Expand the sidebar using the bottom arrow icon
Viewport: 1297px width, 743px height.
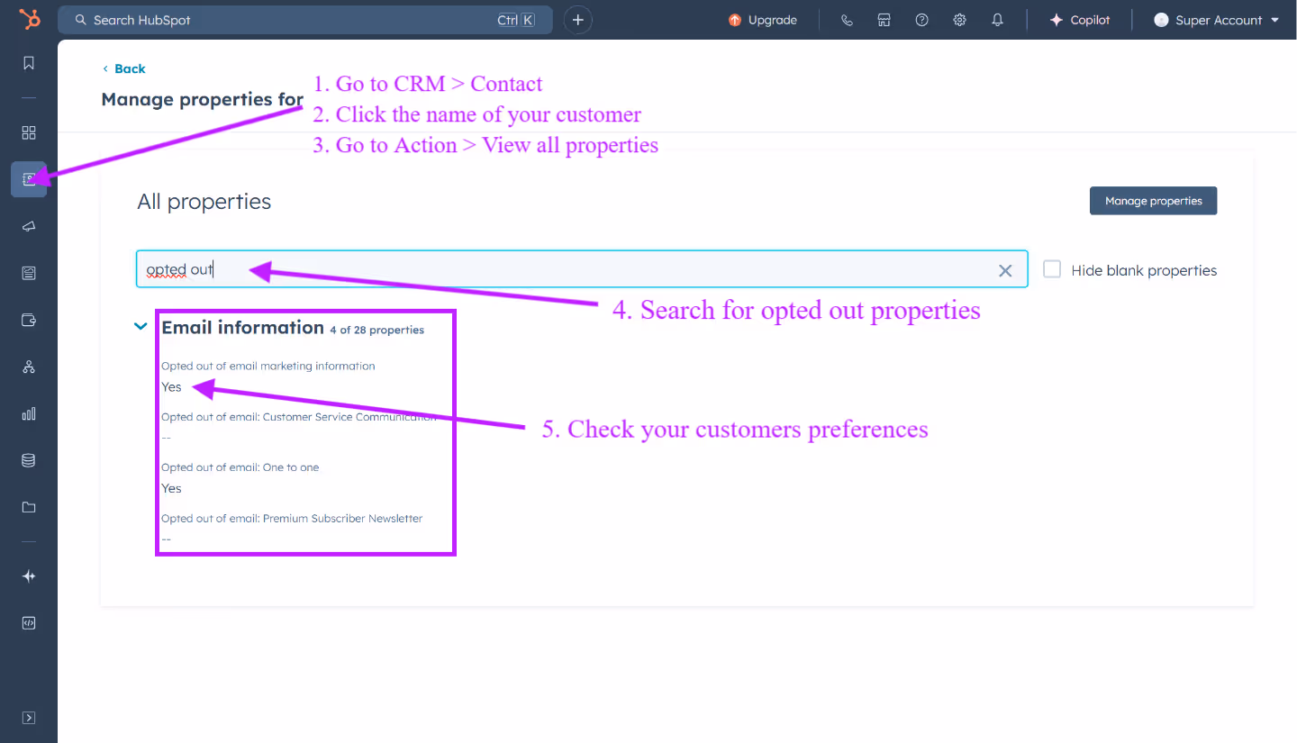click(x=28, y=717)
